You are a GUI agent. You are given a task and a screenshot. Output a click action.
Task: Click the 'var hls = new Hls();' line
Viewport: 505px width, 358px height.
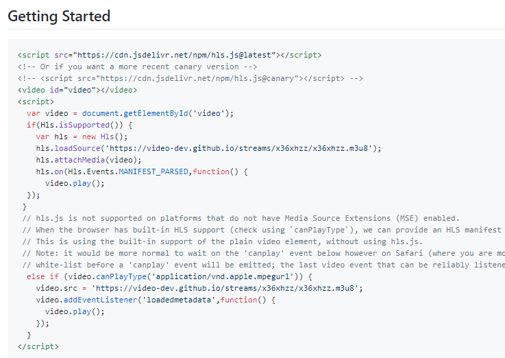tap(82, 136)
